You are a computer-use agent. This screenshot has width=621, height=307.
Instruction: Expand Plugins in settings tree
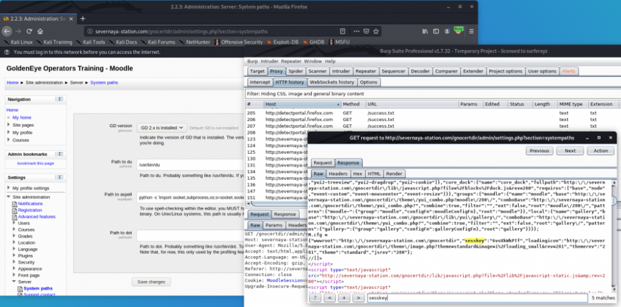[14, 256]
